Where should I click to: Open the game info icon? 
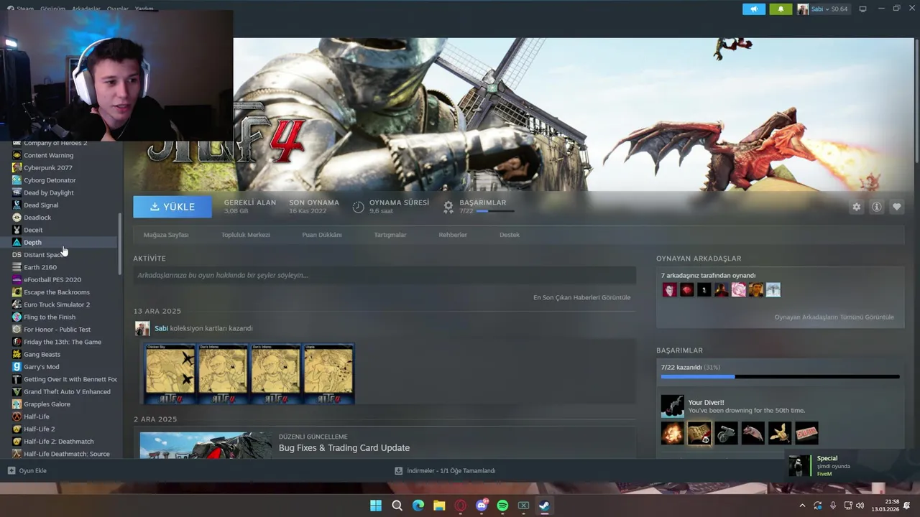pyautogui.click(x=876, y=207)
